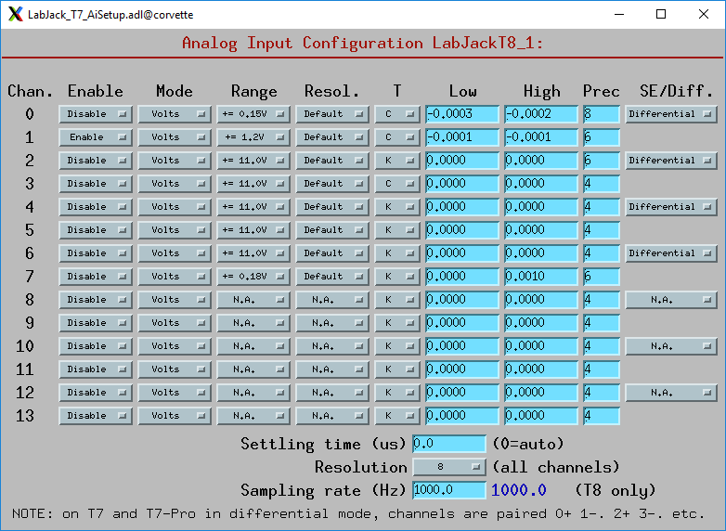This screenshot has width=726, height=531.
Task: Open the Range menu for channel 2
Action: (253, 161)
